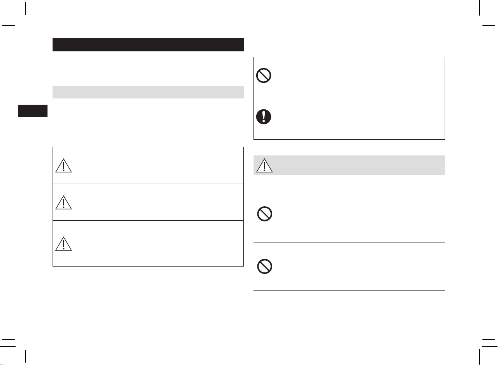
Task: Click the gray warning banner beside its triangle icon
Action: point(358,165)
